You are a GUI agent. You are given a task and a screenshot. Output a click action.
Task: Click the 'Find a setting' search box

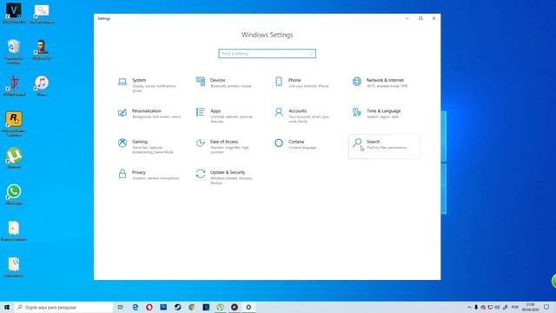[x=267, y=54]
